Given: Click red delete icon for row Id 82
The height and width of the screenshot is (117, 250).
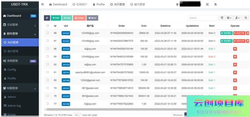Looking at the screenshot, I should (235, 65).
